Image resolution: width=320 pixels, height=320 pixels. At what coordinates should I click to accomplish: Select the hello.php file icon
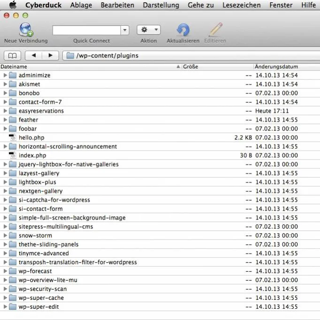coord(13,137)
